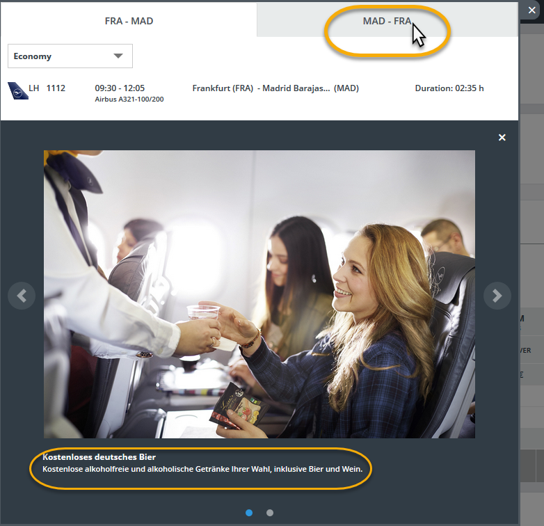This screenshot has height=526, width=544.
Task: Click the Lufthansa airline logo
Action: tap(17, 90)
